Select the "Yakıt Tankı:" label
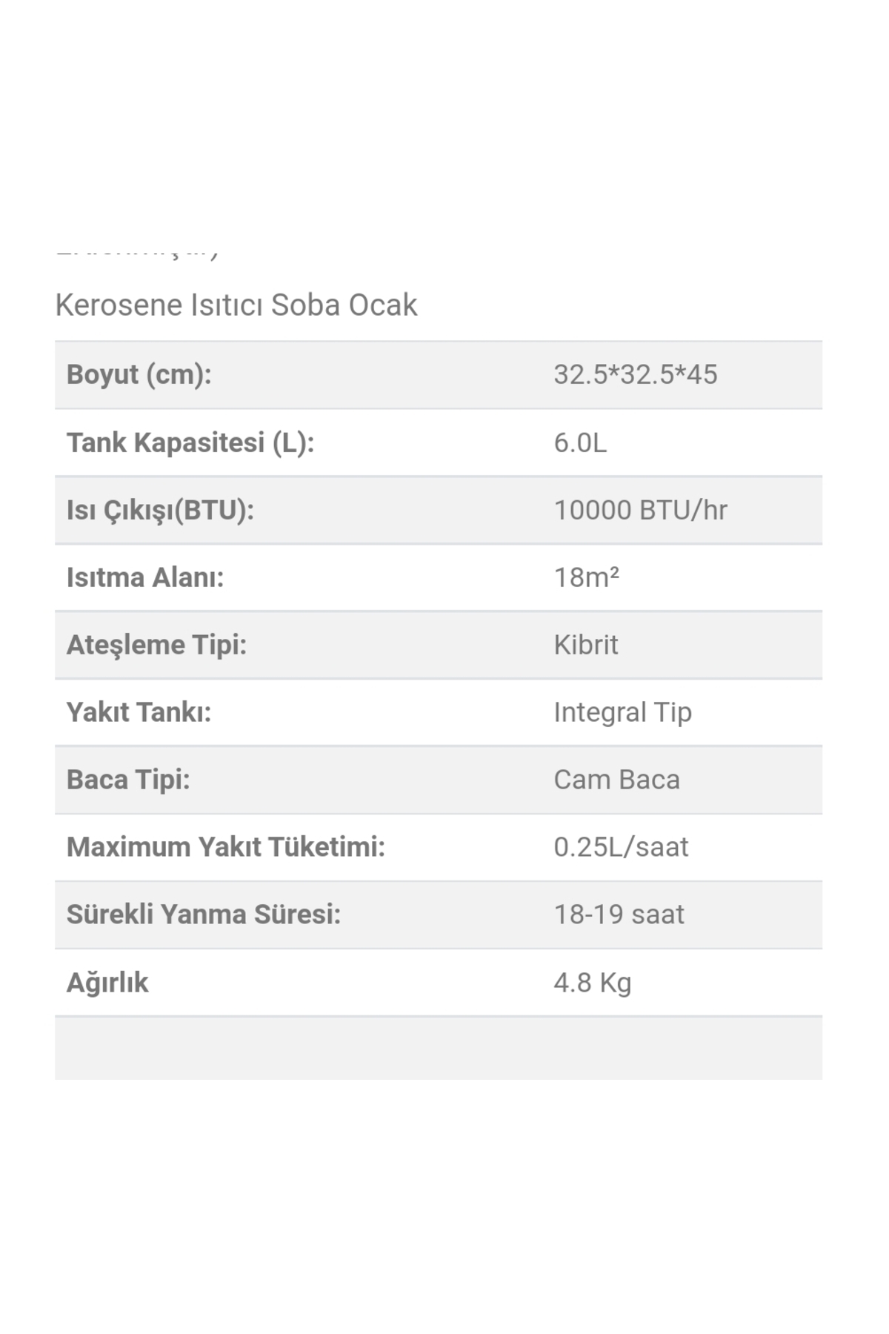 [139, 712]
